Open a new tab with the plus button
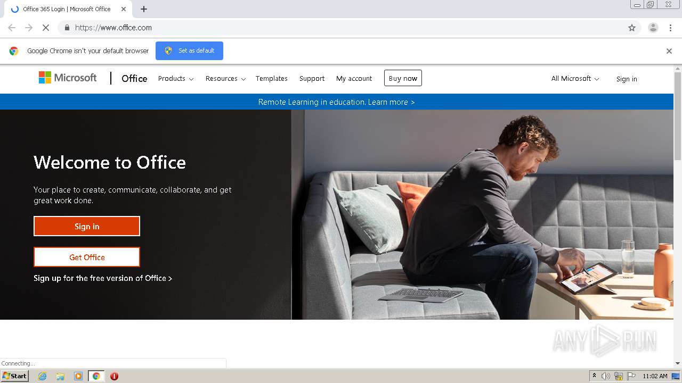The height and width of the screenshot is (383, 682). 144,9
